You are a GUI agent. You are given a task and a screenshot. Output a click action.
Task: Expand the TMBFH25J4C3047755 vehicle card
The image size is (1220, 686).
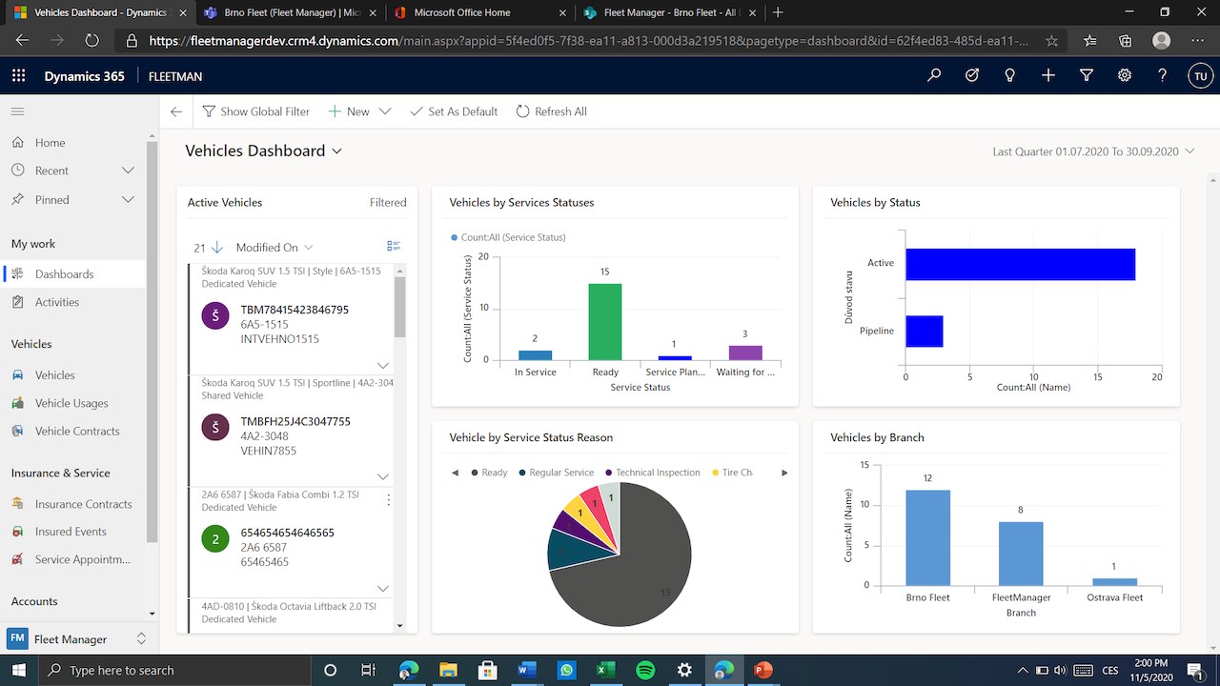point(383,476)
